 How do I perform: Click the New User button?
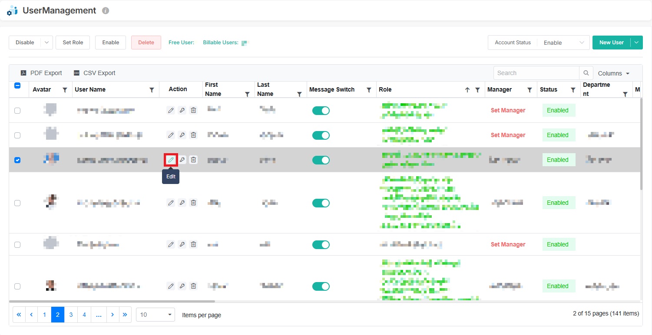pyautogui.click(x=611, y=43)
